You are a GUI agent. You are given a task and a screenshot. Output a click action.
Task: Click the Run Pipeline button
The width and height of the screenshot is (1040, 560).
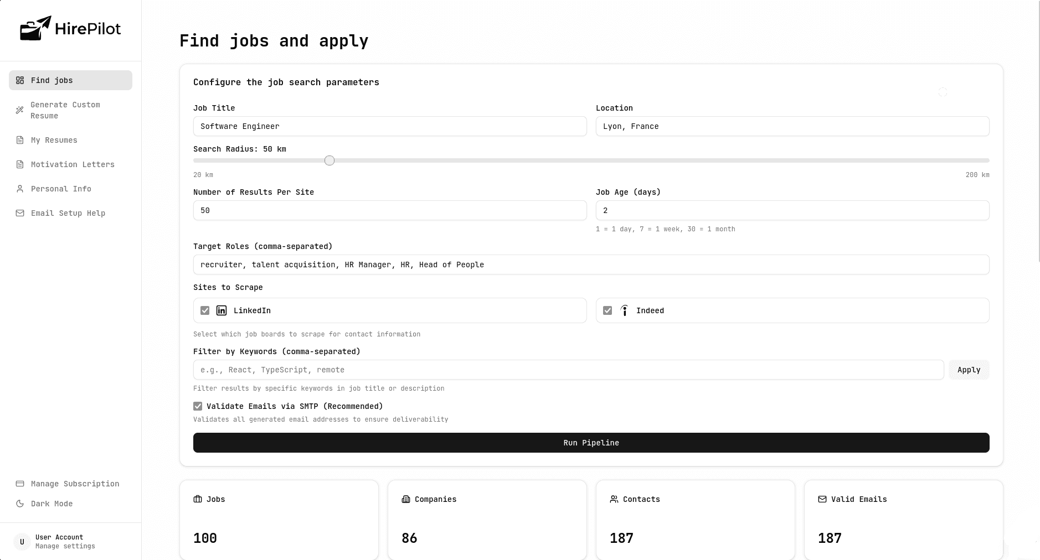[x=590, y=443]
